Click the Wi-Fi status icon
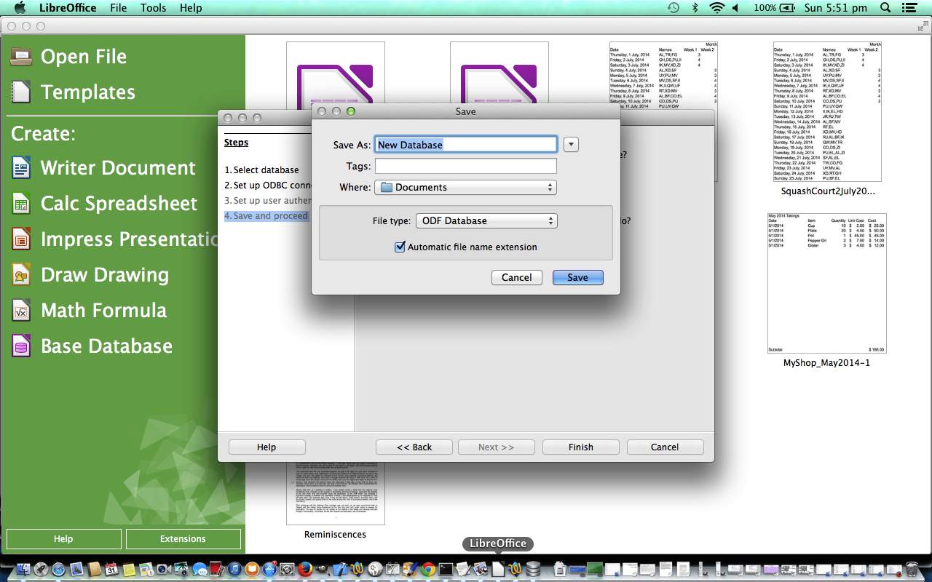Screen dimensions: 932x582 pos(716,8)
